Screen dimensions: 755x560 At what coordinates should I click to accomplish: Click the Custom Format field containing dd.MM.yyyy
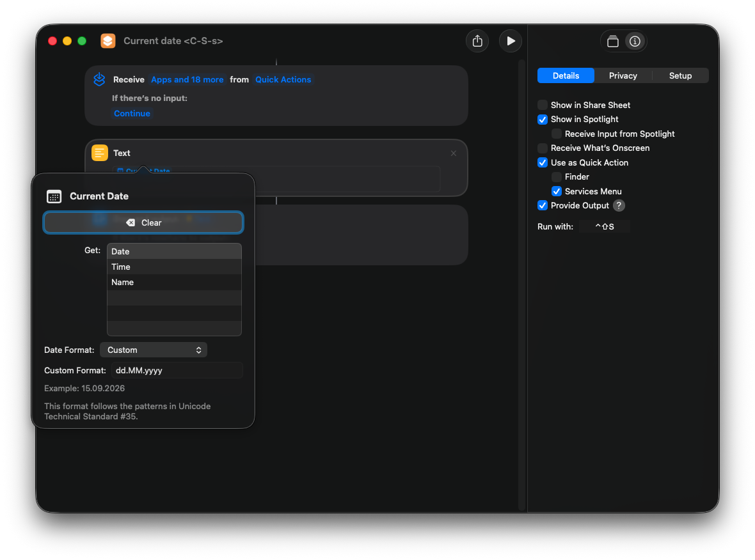(177, 370)
